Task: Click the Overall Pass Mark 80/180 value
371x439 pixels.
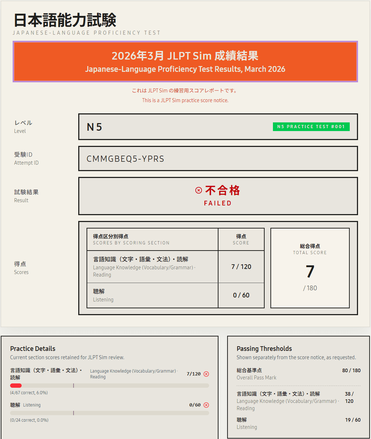Action: (352, 370)
